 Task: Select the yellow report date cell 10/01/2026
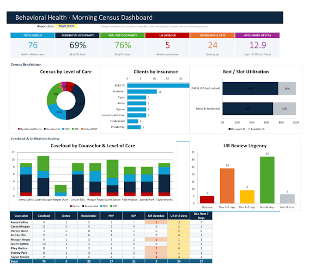66,26
